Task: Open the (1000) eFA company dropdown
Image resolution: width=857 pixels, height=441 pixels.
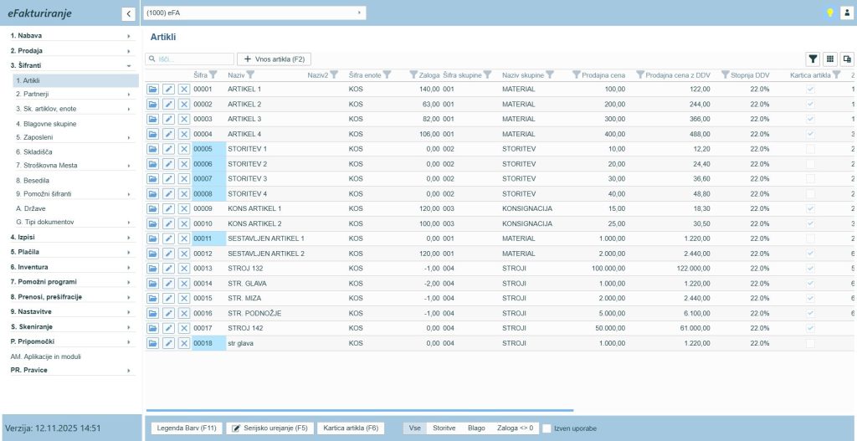Action: (255, 13)
